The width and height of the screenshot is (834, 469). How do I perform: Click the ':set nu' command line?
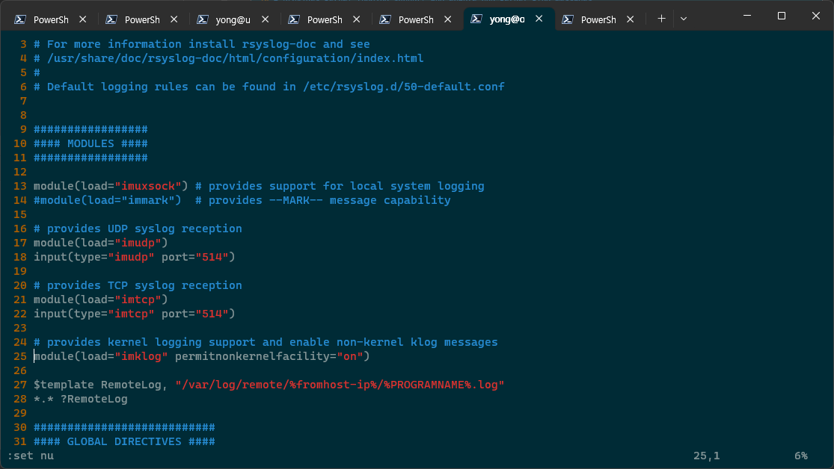pos(31,456)
